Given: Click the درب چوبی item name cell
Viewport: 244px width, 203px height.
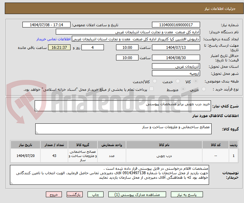Looking at the screenshot, I should pos(164,156).
